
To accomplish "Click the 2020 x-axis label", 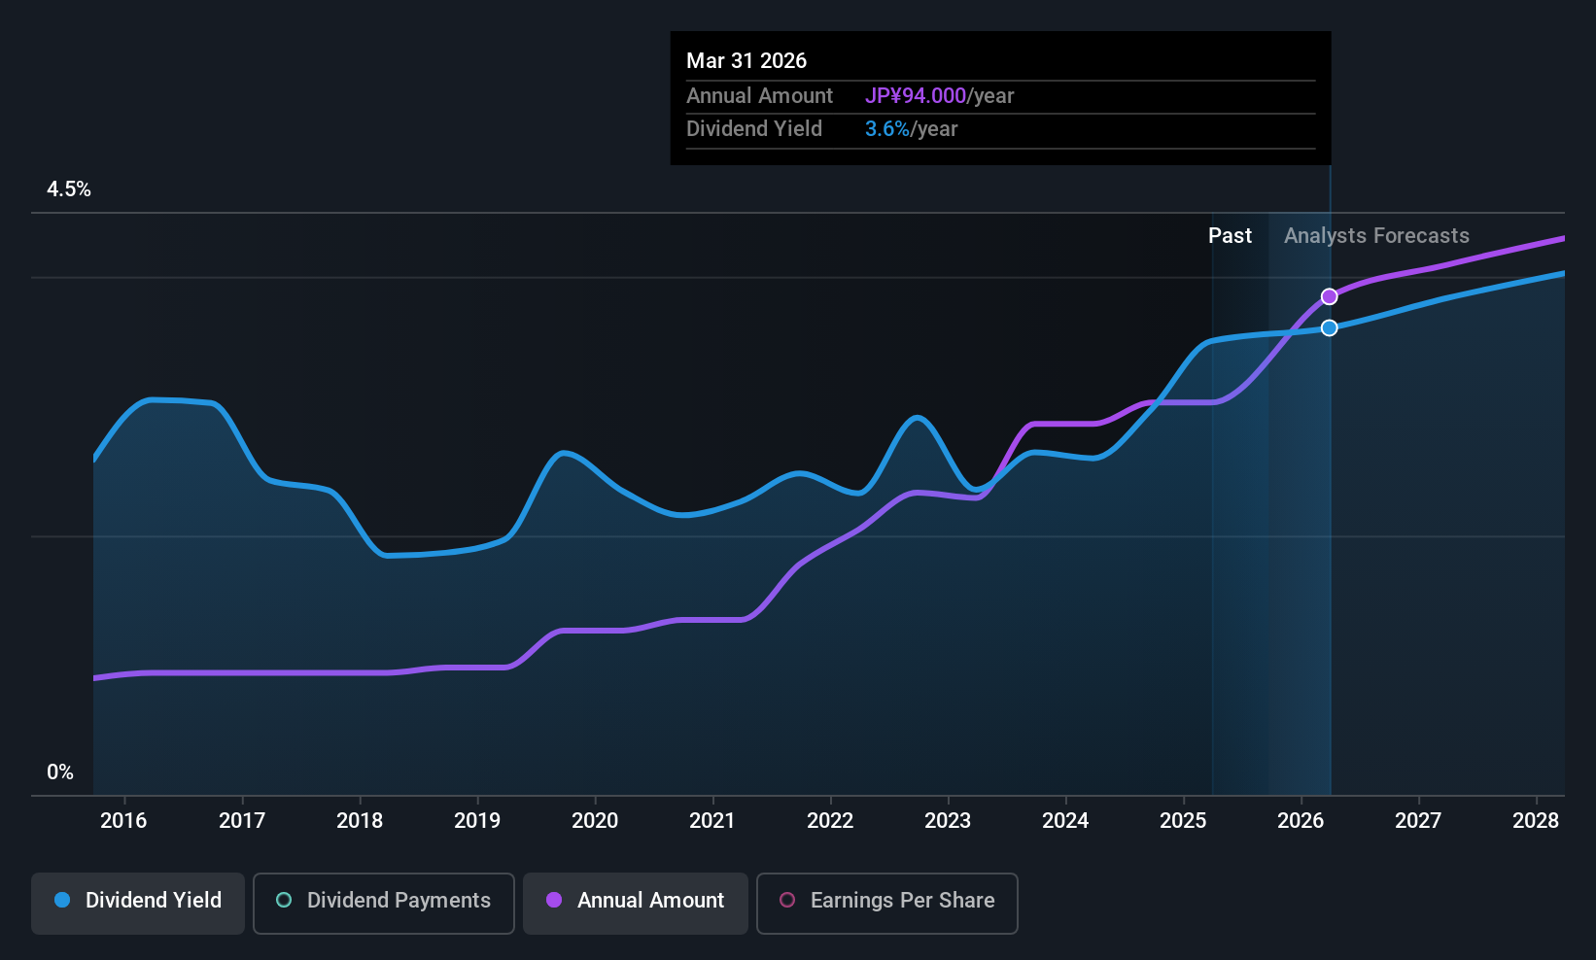I will click(x=595, y=821).
